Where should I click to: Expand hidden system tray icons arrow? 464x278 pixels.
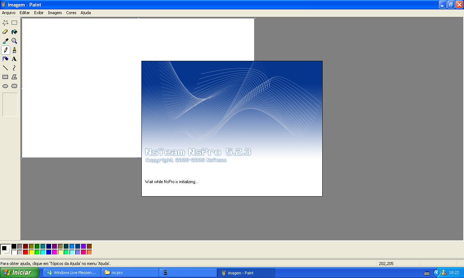click(x=437, y=273)
